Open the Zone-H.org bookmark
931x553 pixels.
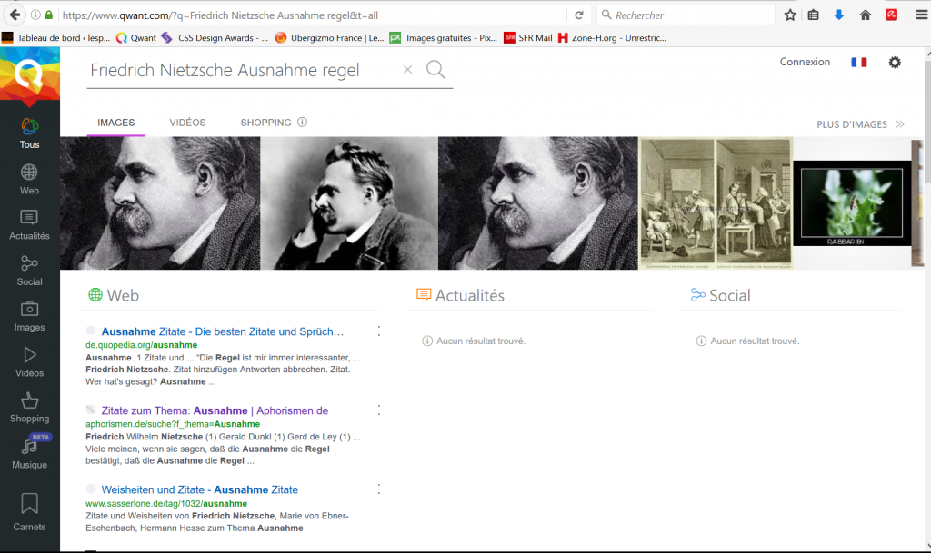612,37
